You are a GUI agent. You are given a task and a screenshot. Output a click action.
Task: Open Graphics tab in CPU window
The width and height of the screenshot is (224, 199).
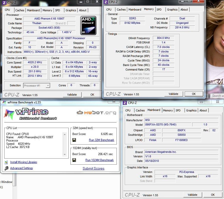[71, 10]
